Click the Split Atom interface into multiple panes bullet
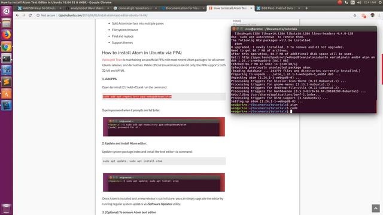Viewport: 383px width, 215px height. 138,23
